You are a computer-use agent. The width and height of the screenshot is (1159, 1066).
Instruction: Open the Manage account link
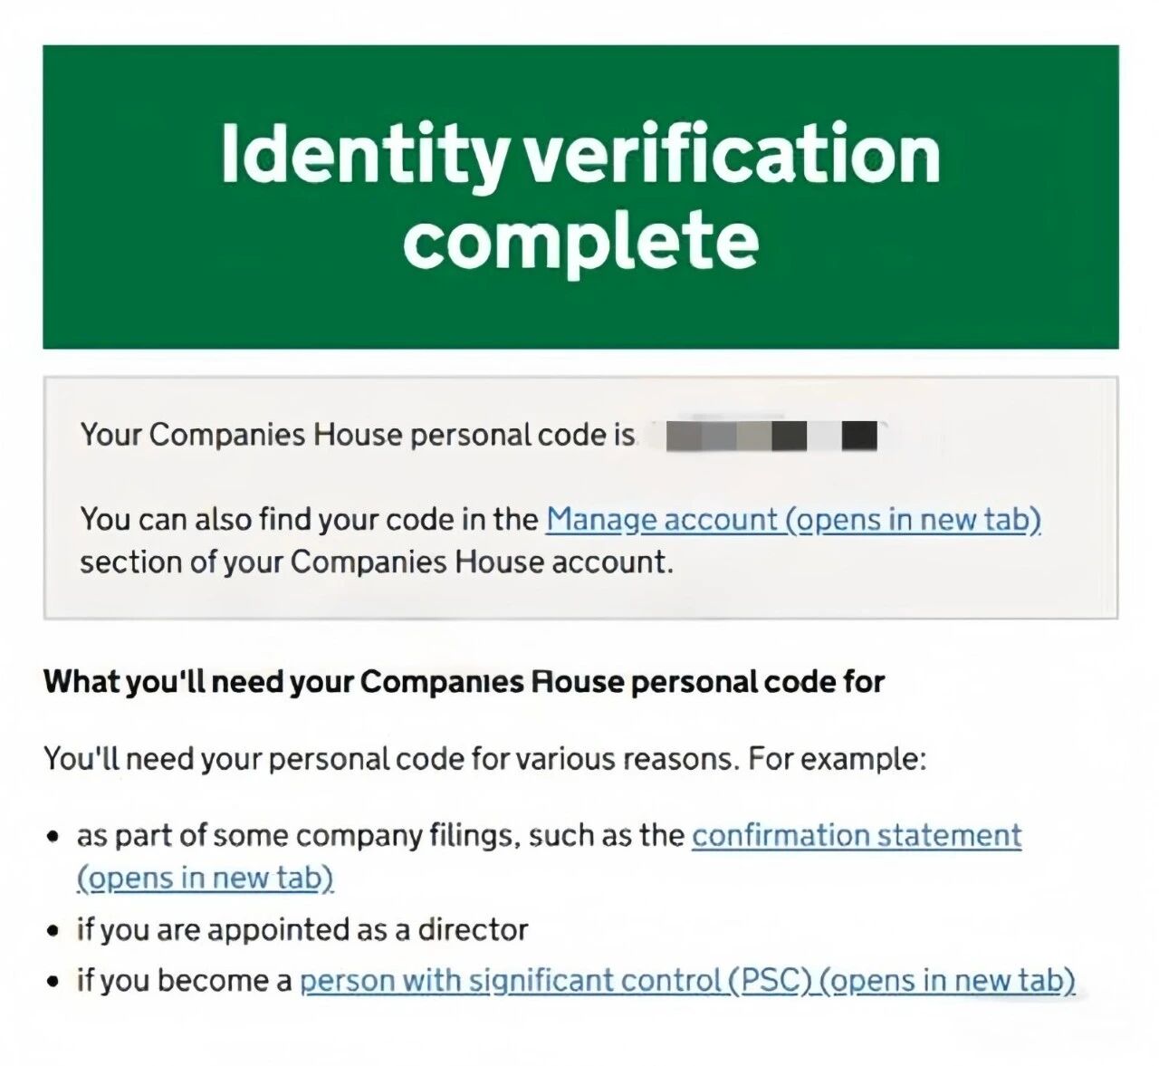click(x=792, y=520)
